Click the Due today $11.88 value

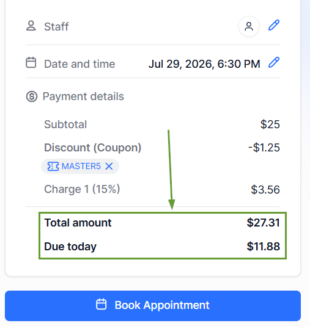point(264,247)
